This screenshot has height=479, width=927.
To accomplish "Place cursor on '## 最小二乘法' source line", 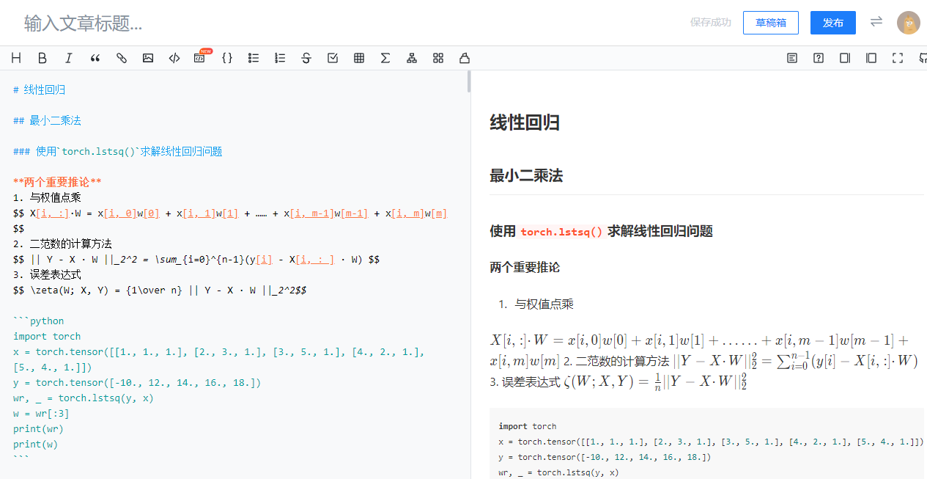I will [x=47, y=120].
